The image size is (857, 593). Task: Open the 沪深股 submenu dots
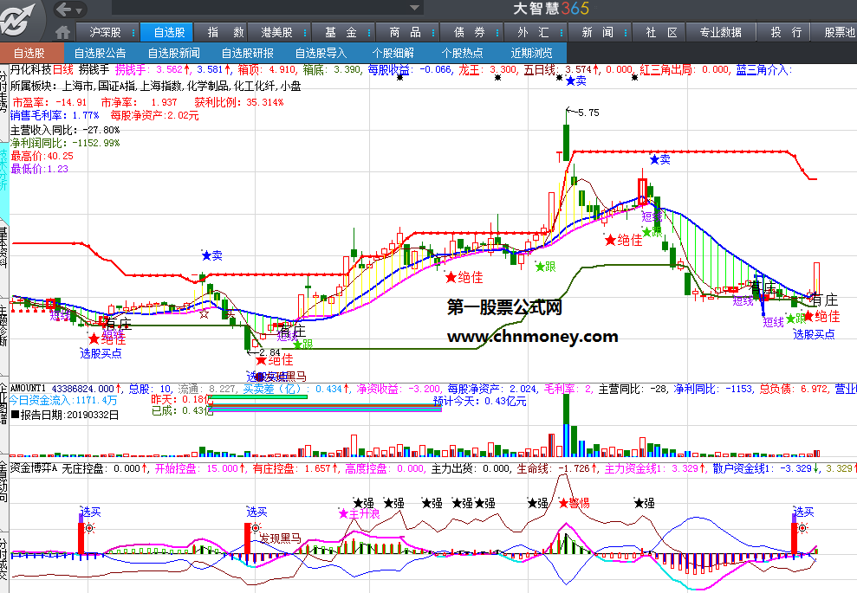tap(133, 33)
